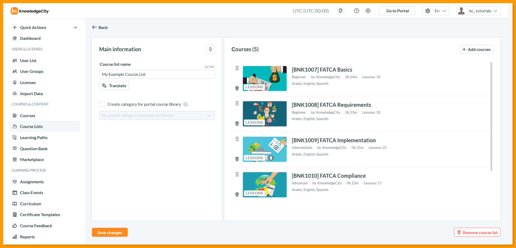The image size is (516, 248).
Task: Click the drag handle for FATCA Requirements
Action: [x=237, y=103]
